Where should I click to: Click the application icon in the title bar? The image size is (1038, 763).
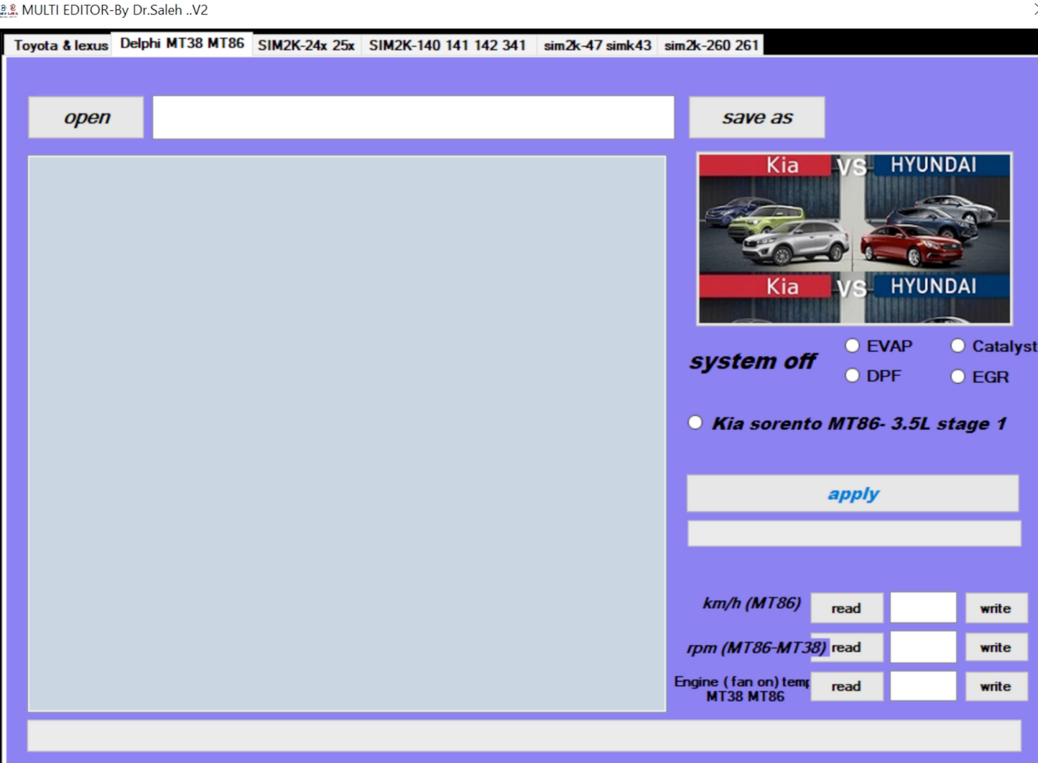tap(10, 10)
